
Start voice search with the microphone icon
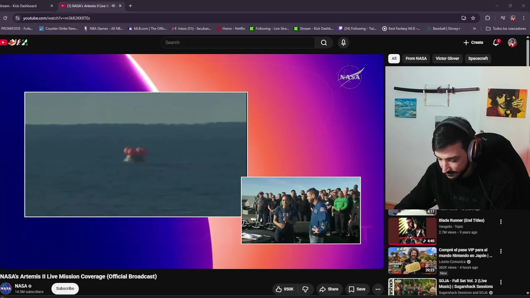click(x=343, y=43)
